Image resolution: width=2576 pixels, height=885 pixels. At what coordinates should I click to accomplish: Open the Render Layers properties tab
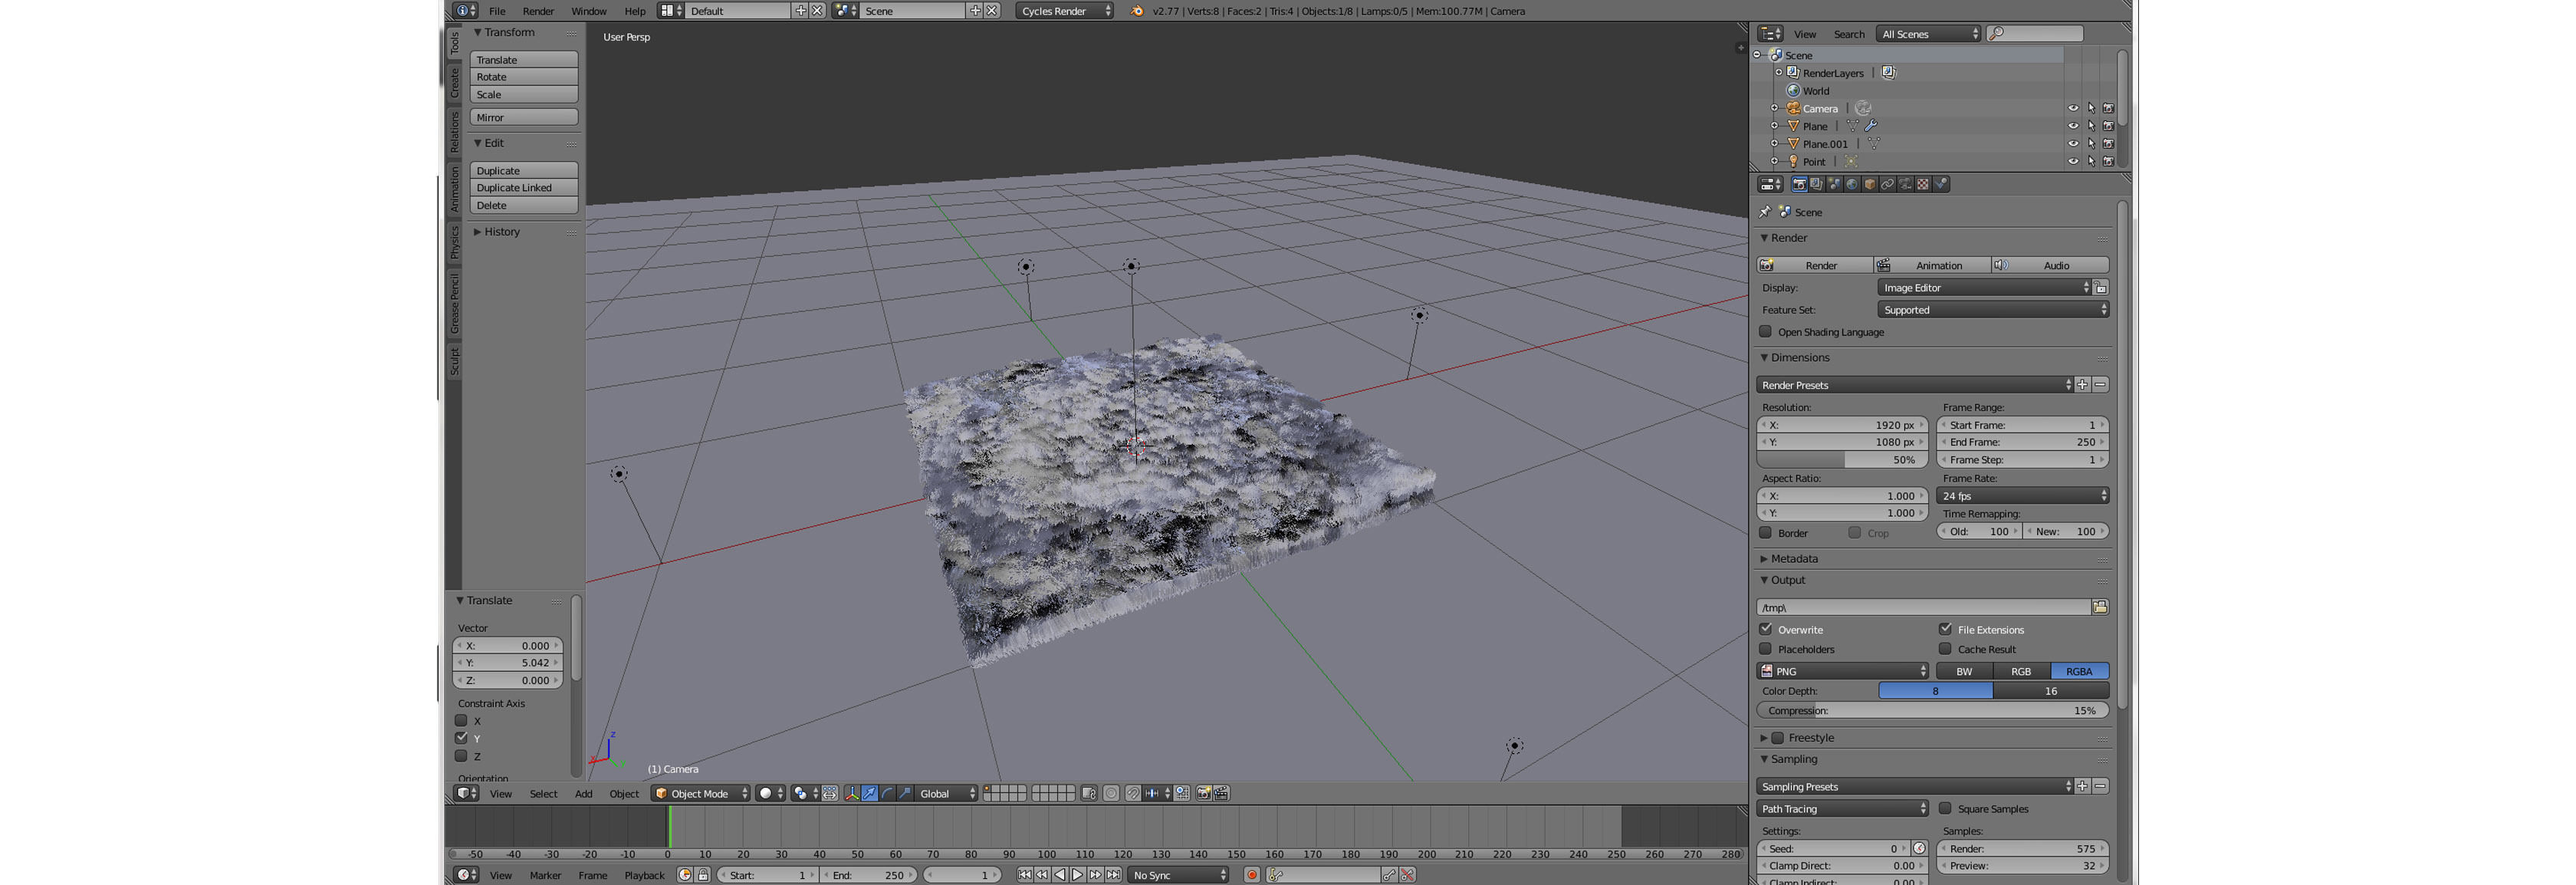click(x=1816, y=184)
